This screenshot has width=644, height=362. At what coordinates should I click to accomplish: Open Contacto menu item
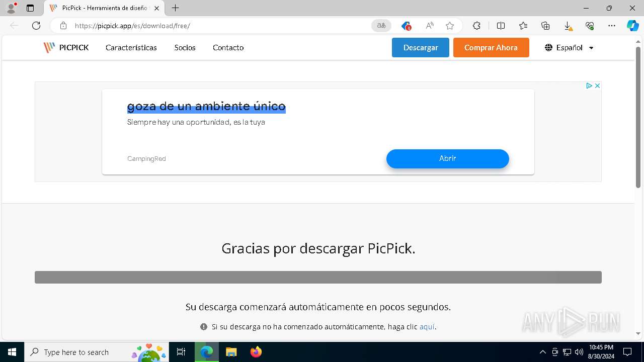click(x=228, y=48)
